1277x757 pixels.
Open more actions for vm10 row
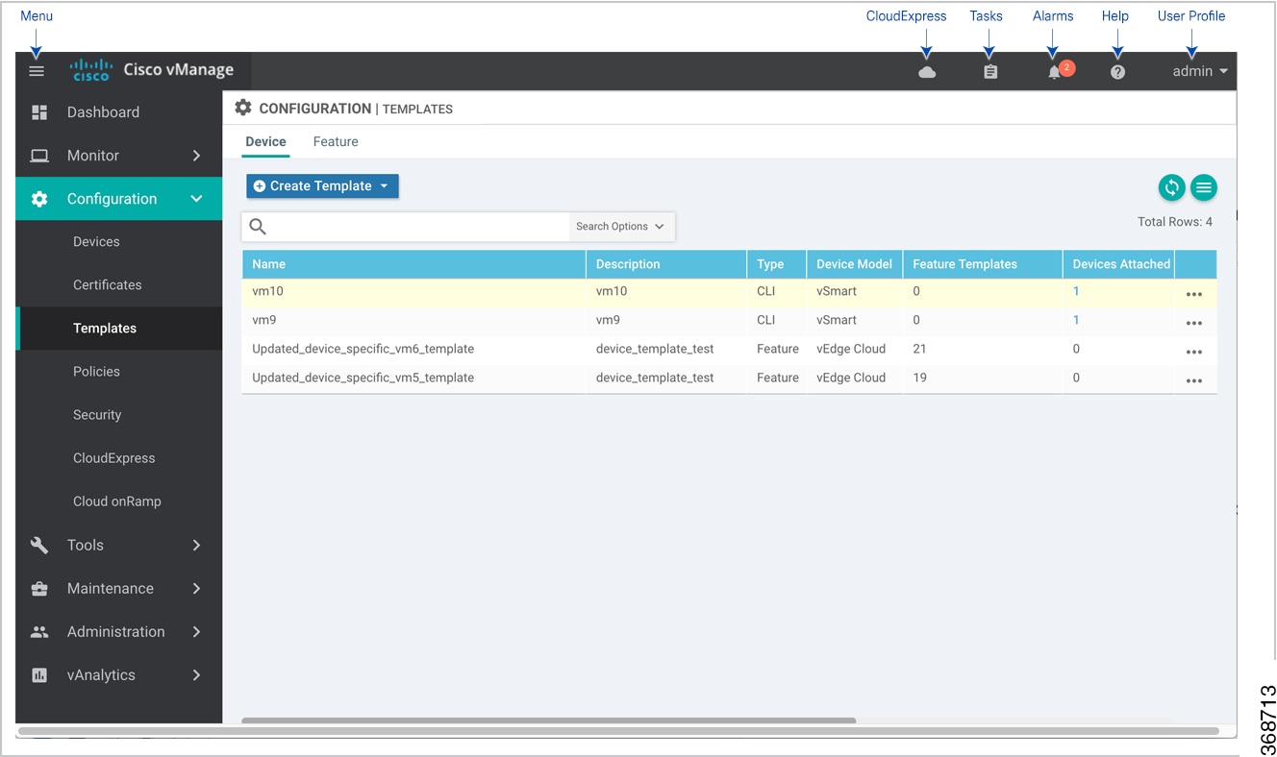pyautogui.click(x=1194, y=295)
